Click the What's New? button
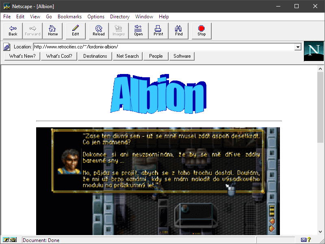 coord(22,56)
